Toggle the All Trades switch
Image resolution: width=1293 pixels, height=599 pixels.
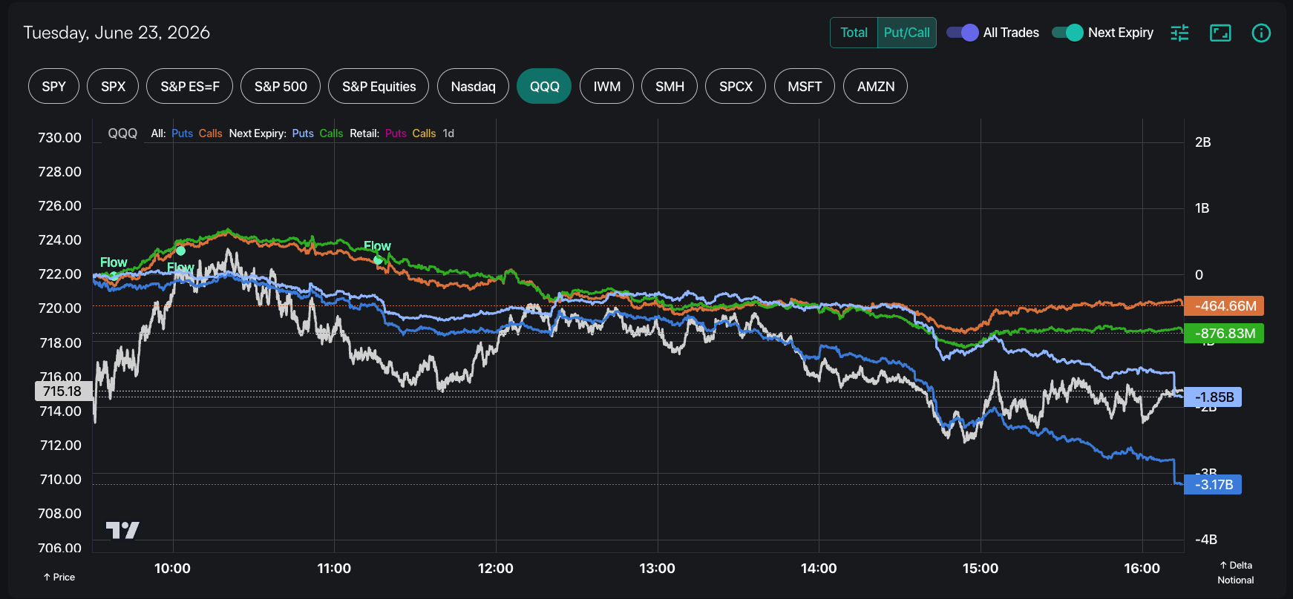click(963, 33)
